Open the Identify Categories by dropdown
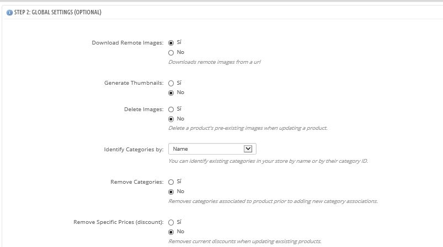Viewport: 443px width, 247px height. point(212,149)
